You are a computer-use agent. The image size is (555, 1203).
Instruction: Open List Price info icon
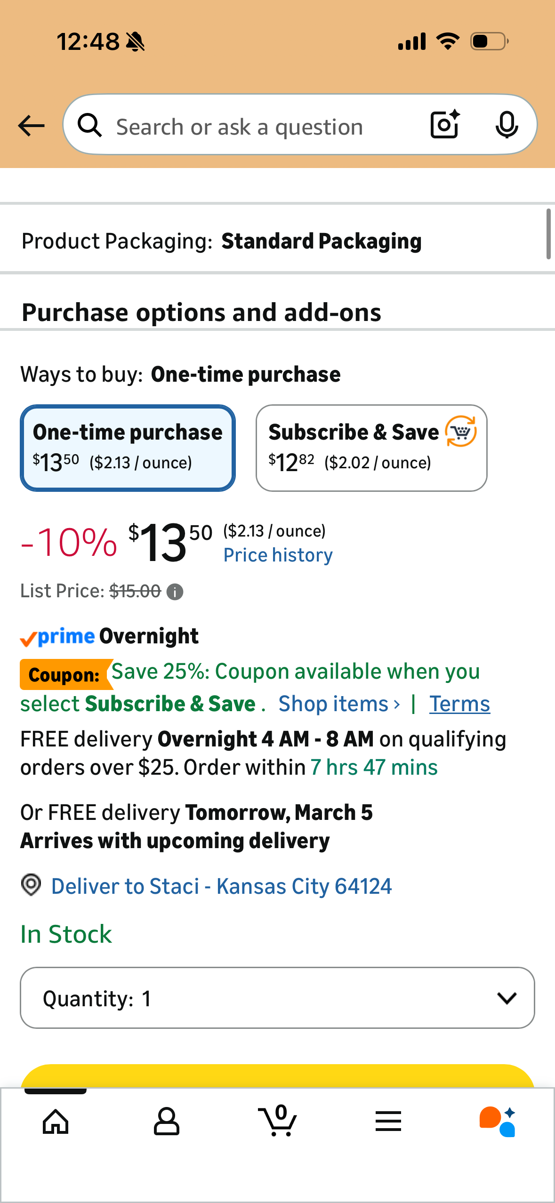pyautogui.click(x=175, y=592)
